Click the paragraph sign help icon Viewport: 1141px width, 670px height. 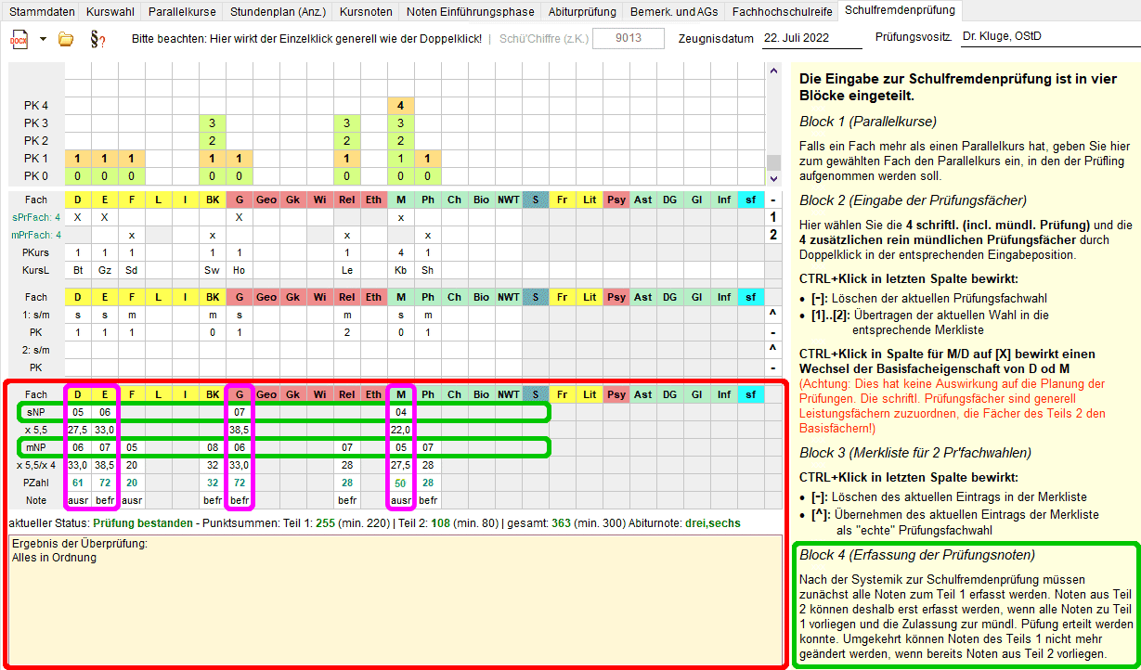pos(97,39)
